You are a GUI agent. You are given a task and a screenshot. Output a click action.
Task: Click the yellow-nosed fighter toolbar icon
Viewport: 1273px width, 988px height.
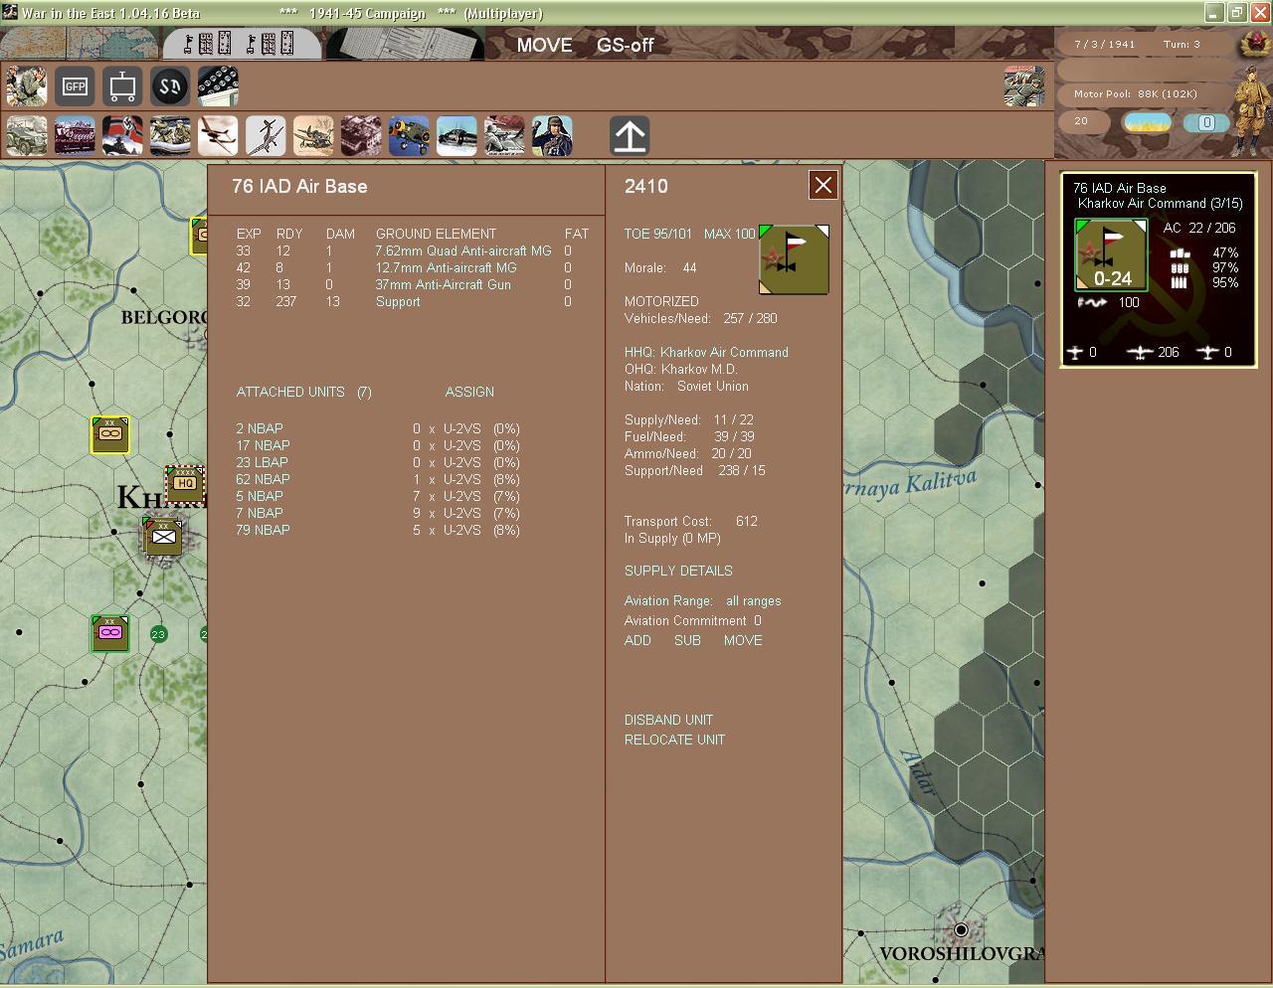(x=409, y=136)
